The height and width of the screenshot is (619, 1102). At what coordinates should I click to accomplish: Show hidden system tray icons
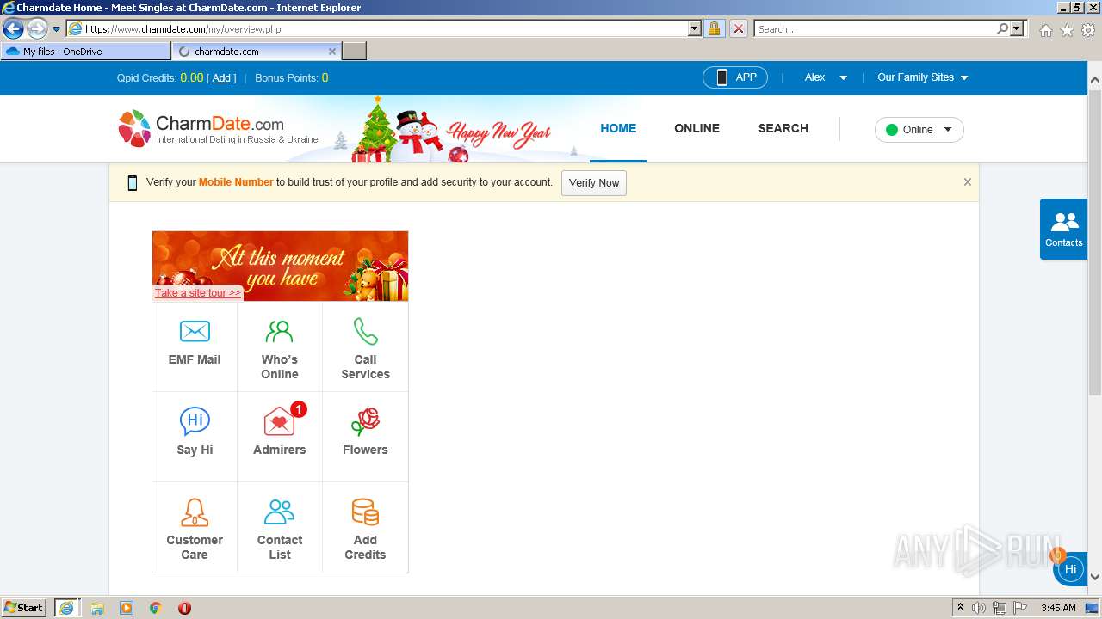(960, 608)
